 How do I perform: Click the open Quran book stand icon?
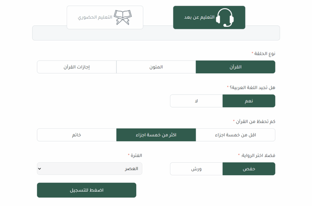coord(123,17)
